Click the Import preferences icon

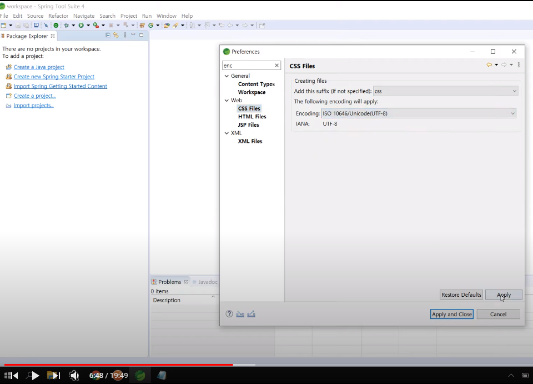[x=240, y=314]
